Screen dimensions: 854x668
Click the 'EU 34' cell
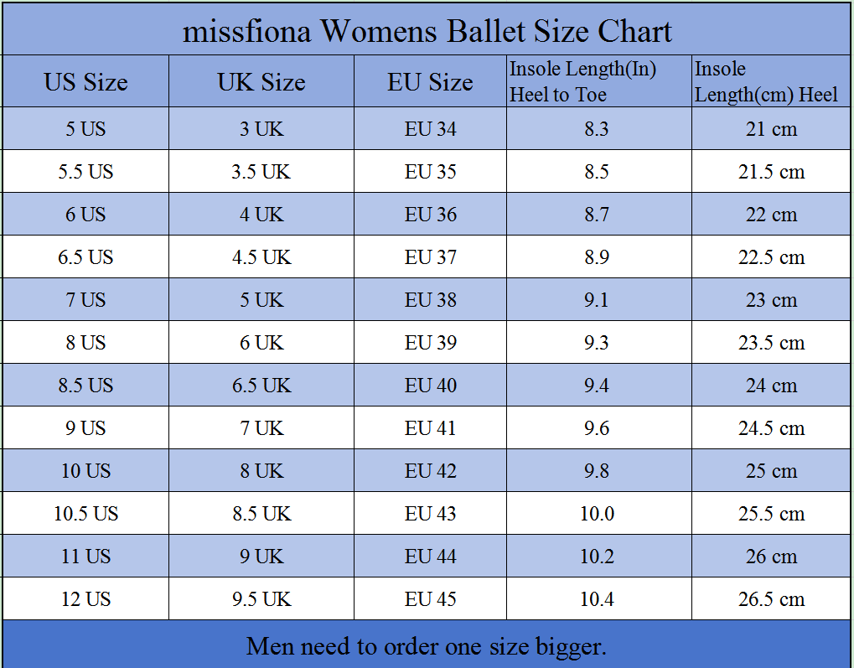point(430,129)
